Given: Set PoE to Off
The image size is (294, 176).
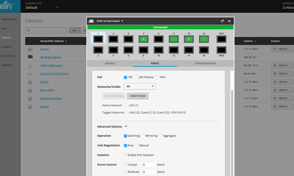Looking at the screenshot, I should click(125, 77).
